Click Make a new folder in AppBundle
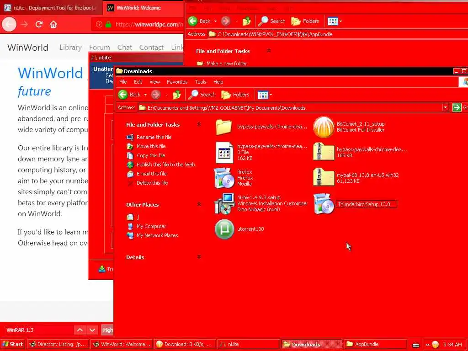Image resolution: width=468 pixels, height=351 pixels. [226, 63]
